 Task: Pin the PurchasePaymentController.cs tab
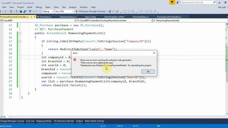pos(31,17)
